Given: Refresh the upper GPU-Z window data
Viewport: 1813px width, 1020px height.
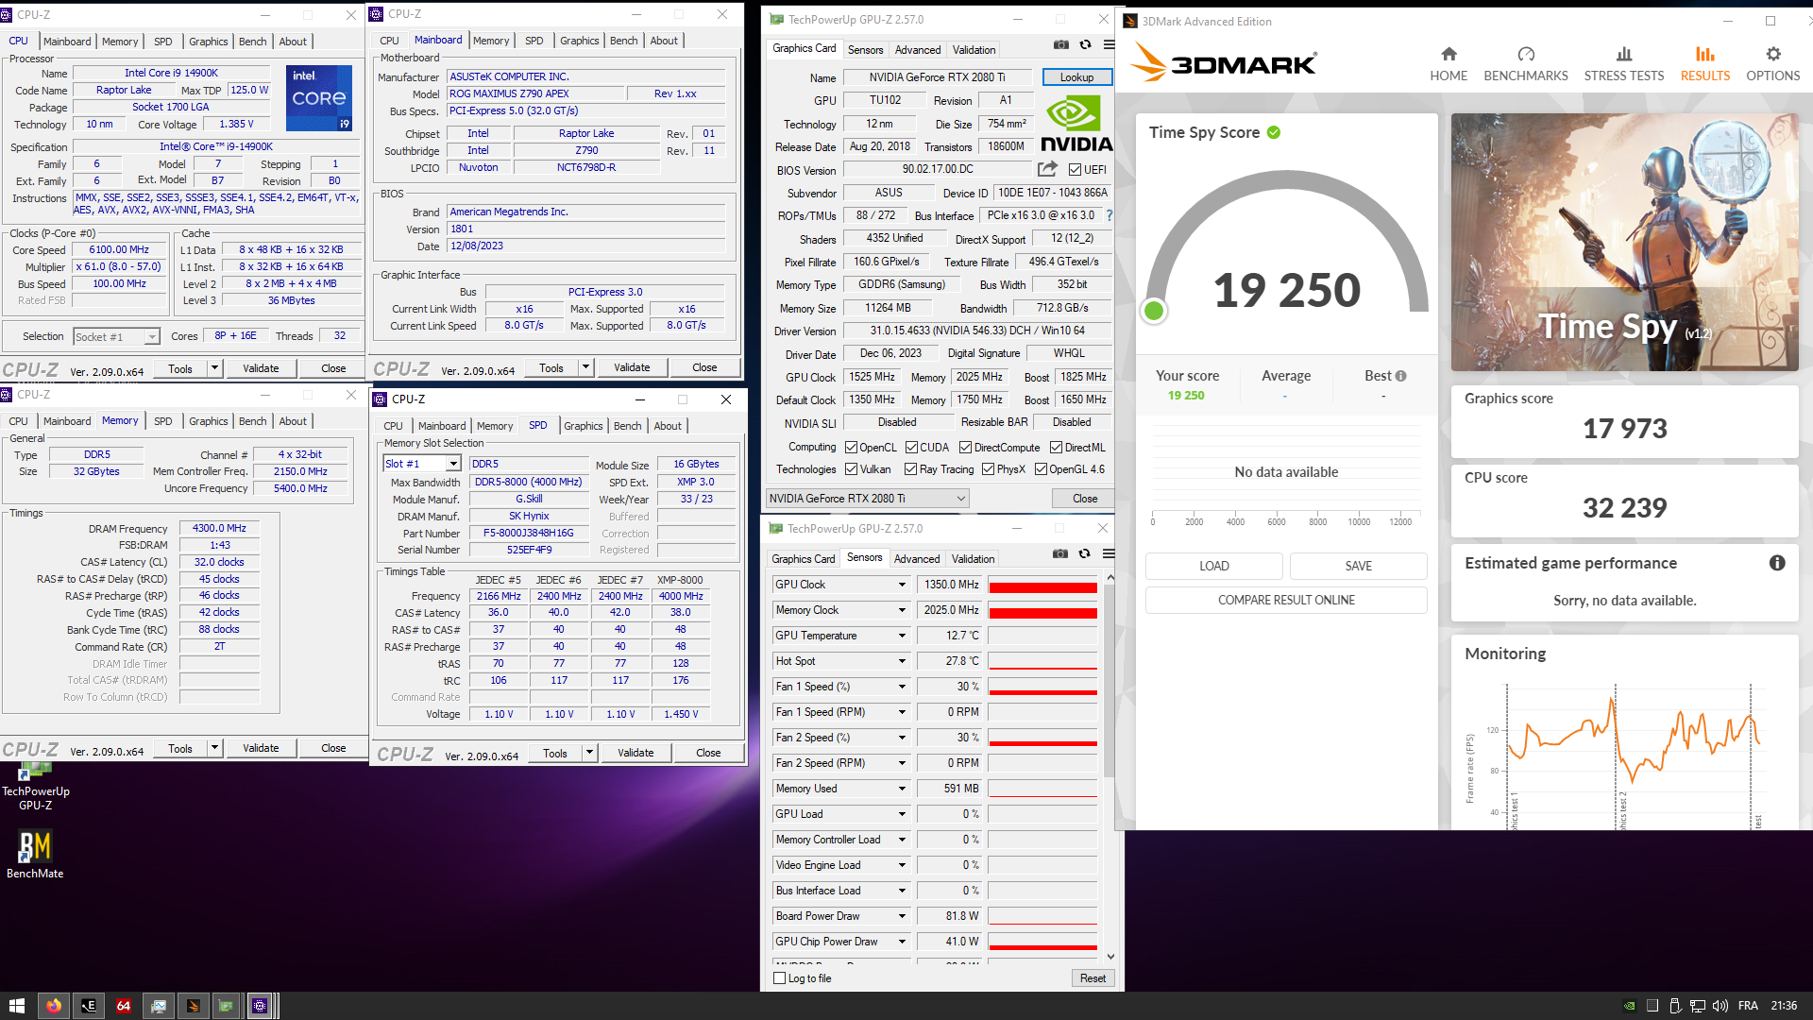Looking at the screenshot, I should [1086, 44].
